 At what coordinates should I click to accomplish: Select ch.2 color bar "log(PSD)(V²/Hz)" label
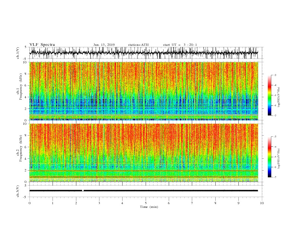pos(279,158)
